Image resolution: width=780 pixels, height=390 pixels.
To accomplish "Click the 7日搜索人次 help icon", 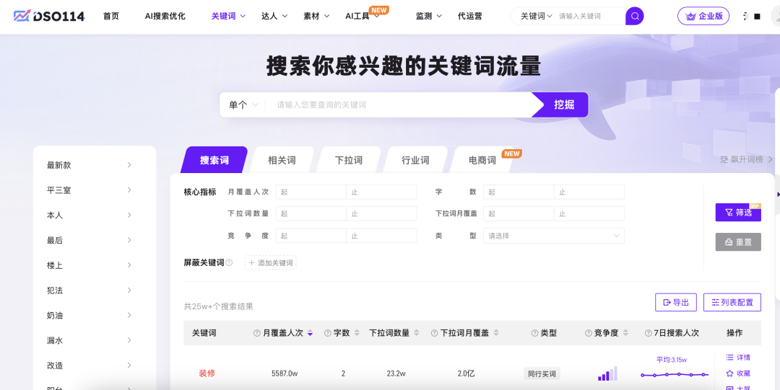I will point(649,333).
